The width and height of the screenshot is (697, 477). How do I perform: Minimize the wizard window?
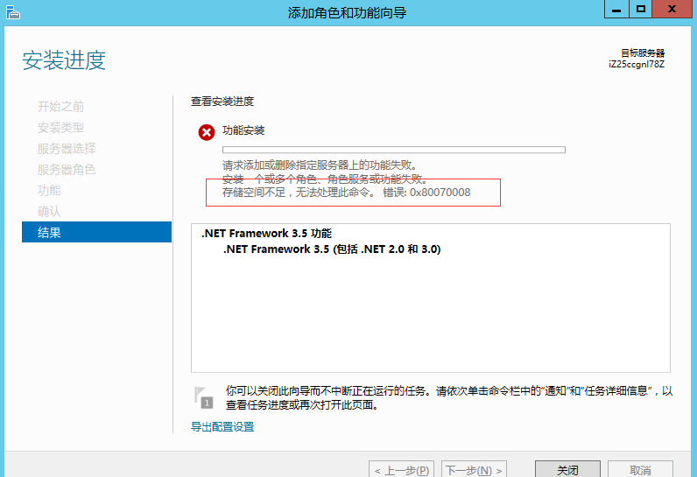pyautogui.click(x=616, y=9)
